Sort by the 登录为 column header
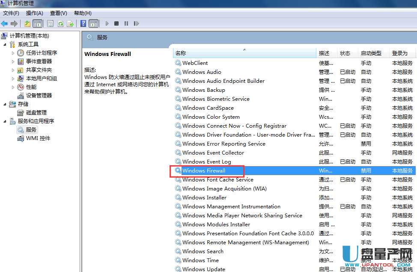 click(x=402, y=53)
